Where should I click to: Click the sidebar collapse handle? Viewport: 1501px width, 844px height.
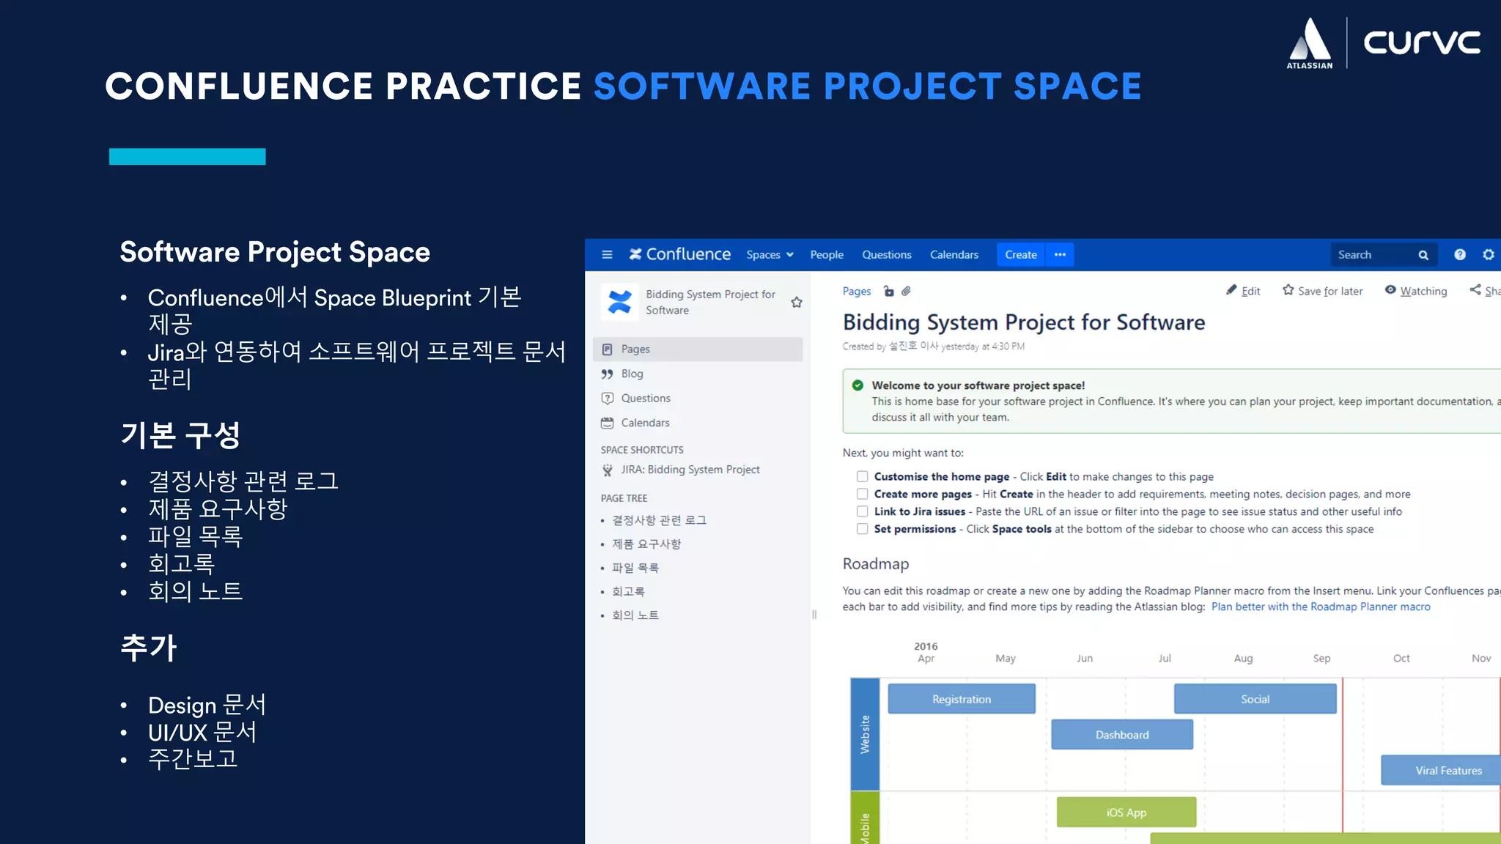(814, 615)
